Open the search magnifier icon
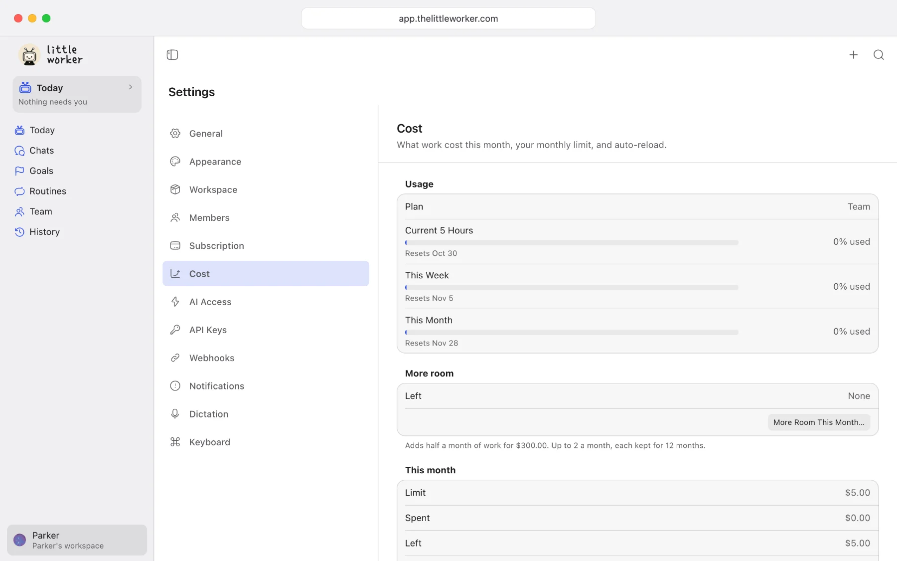The image size is (897, 561). [879, 55]
